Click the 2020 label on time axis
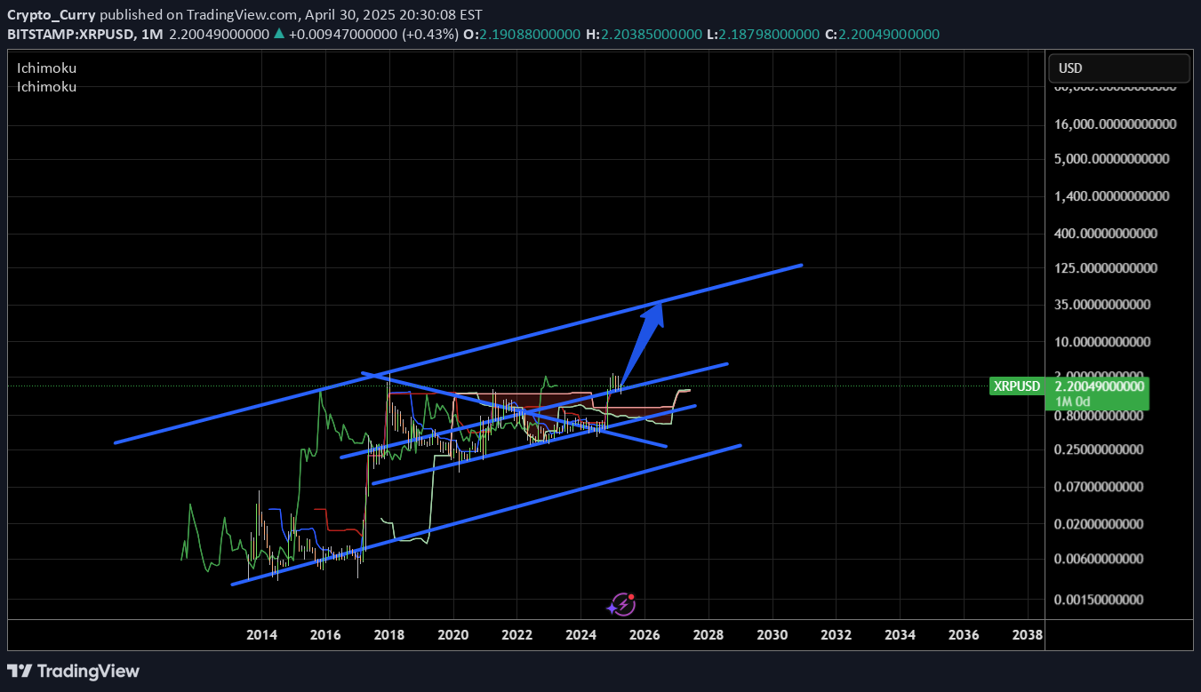 pos(452,635)
